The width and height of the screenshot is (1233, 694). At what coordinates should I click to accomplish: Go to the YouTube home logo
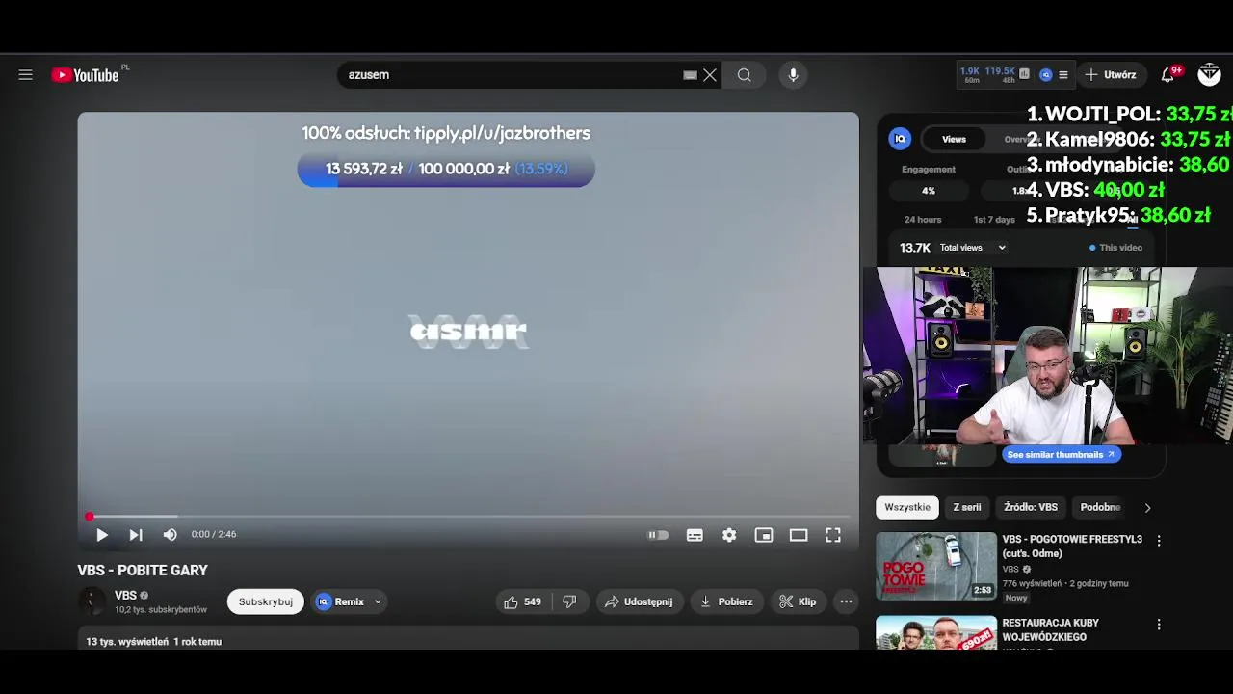[86, 75]
